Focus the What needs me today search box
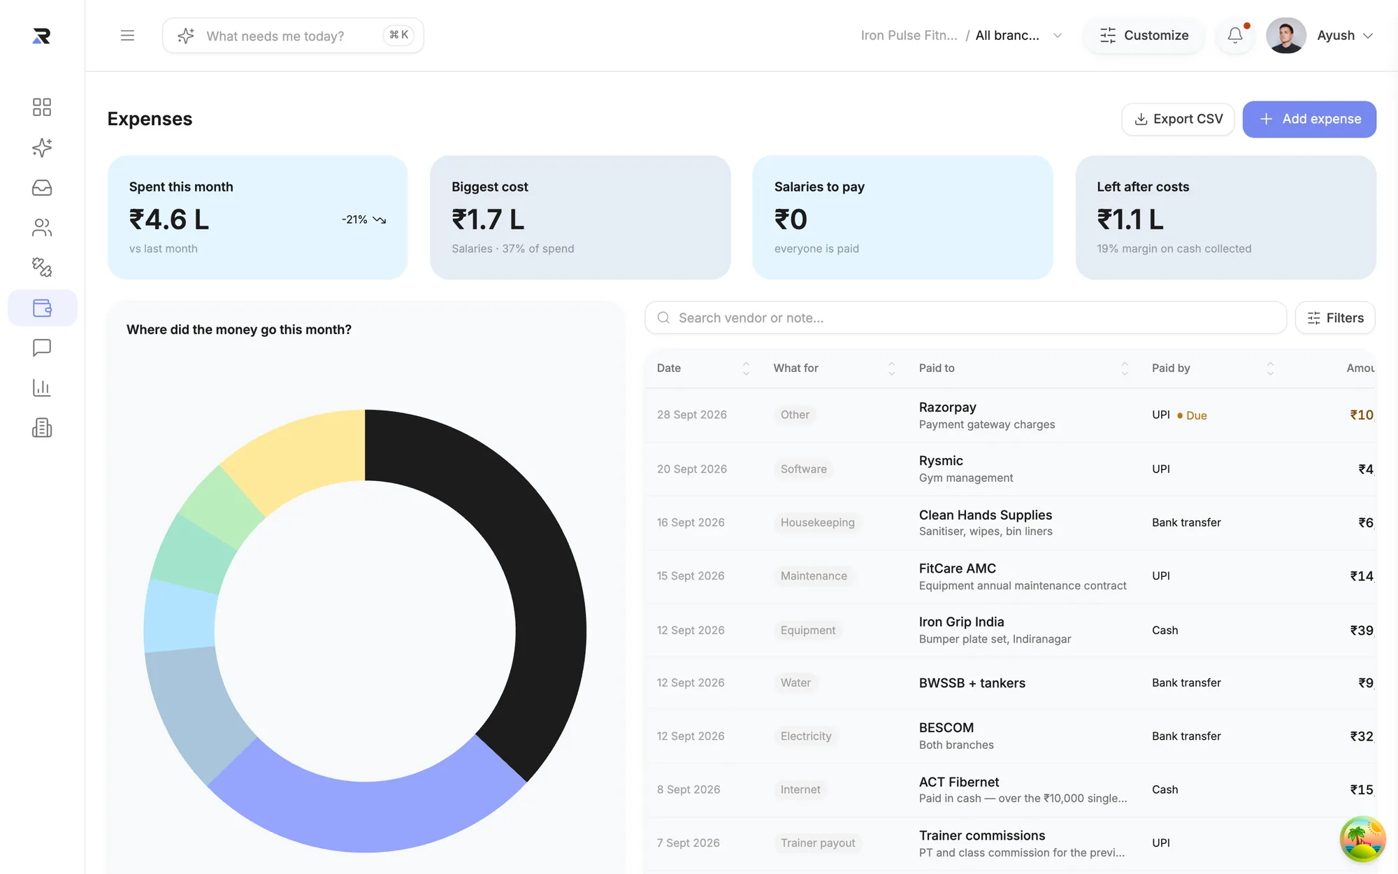 coord(293,36)
